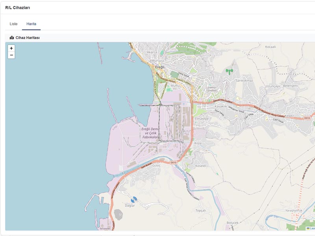
Task: Zoom out of the map with minus button
Action: 11,55
